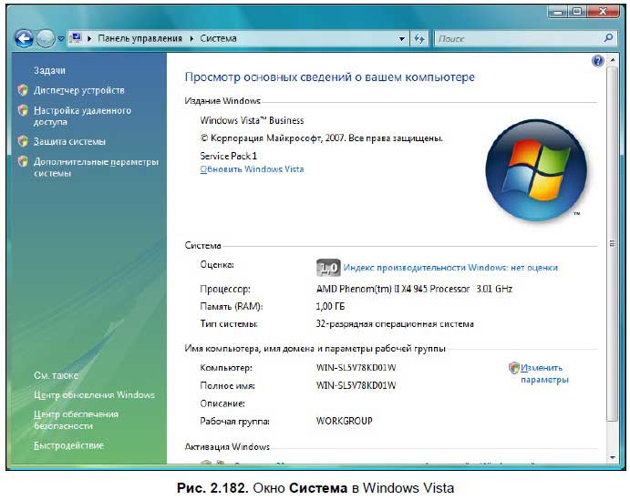
Task: Open the blue help question mark icon
Action: tap(597, 61)
